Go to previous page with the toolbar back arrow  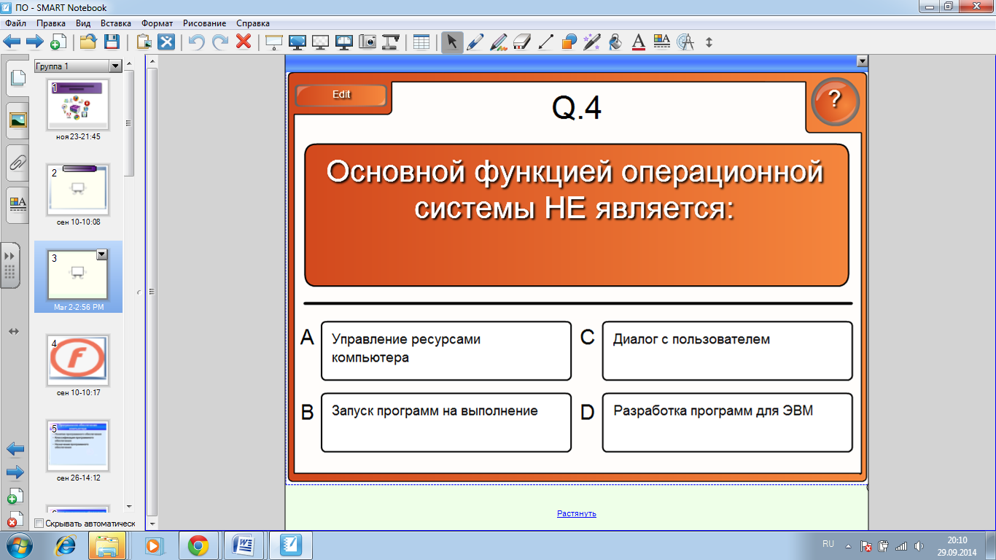pos(12,42)
